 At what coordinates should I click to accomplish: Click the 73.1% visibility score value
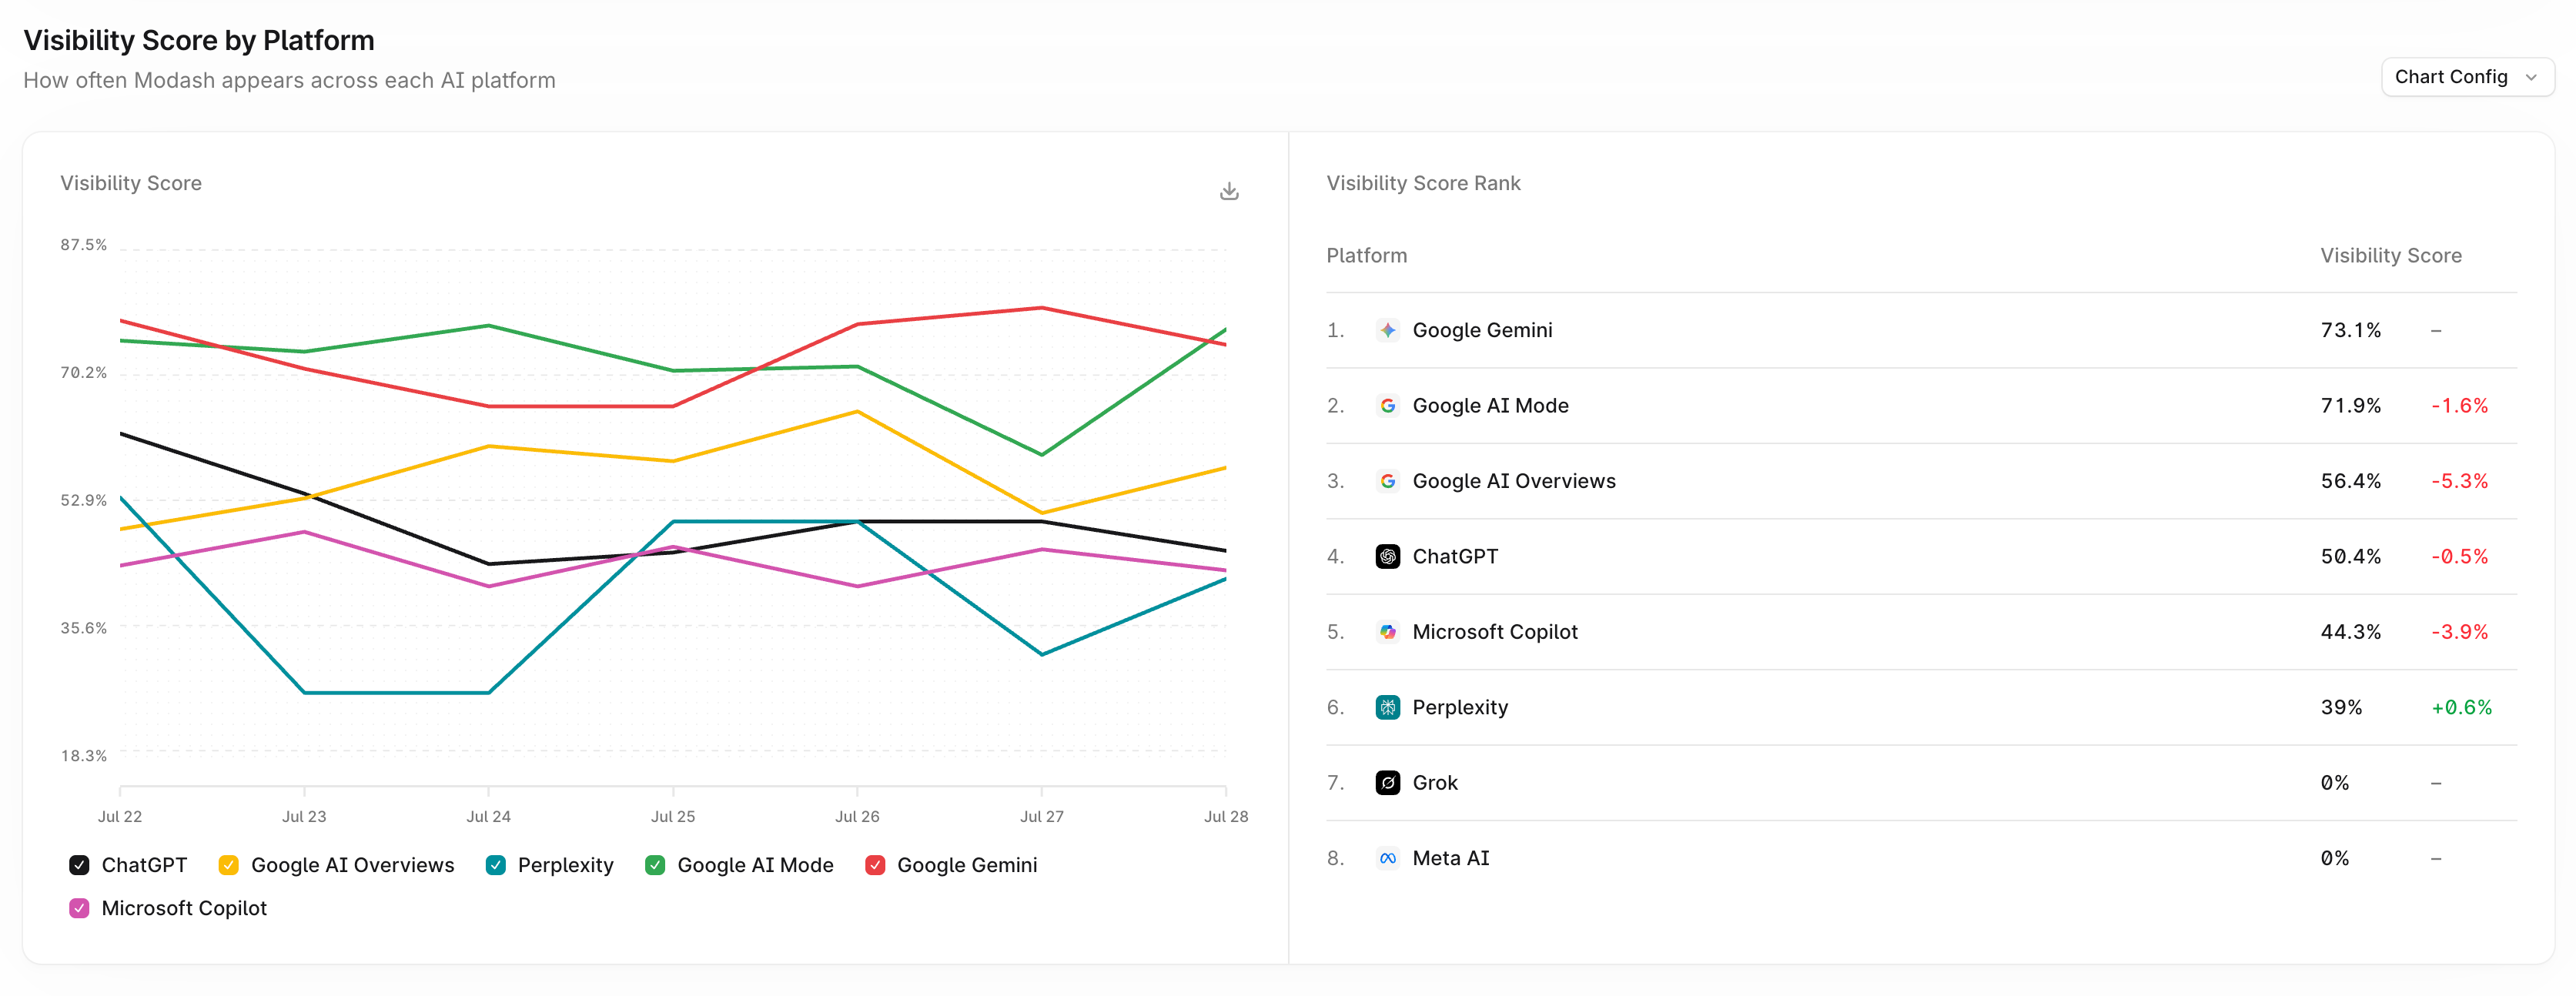[2350, 330]
